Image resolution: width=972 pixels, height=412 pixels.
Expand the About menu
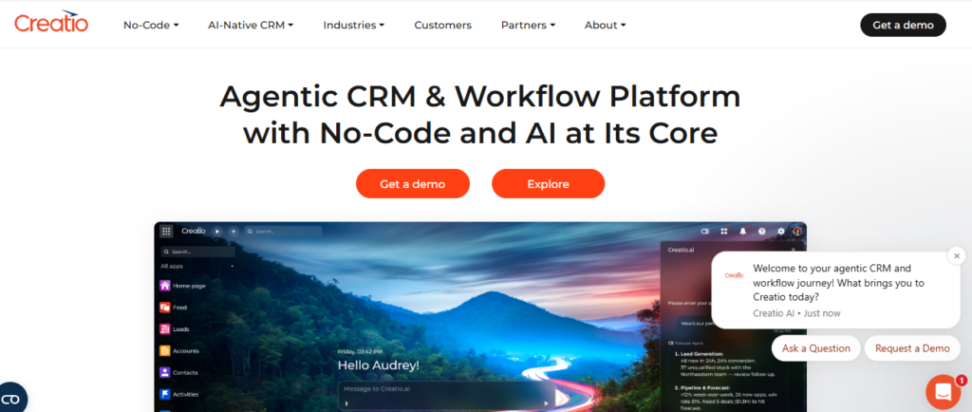605,26
